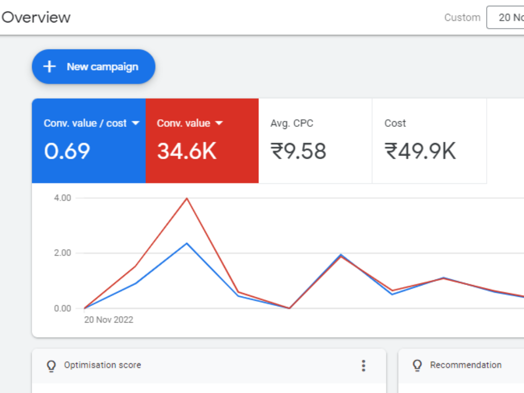Open the Conv. value metric dropdown

(219, 123)
